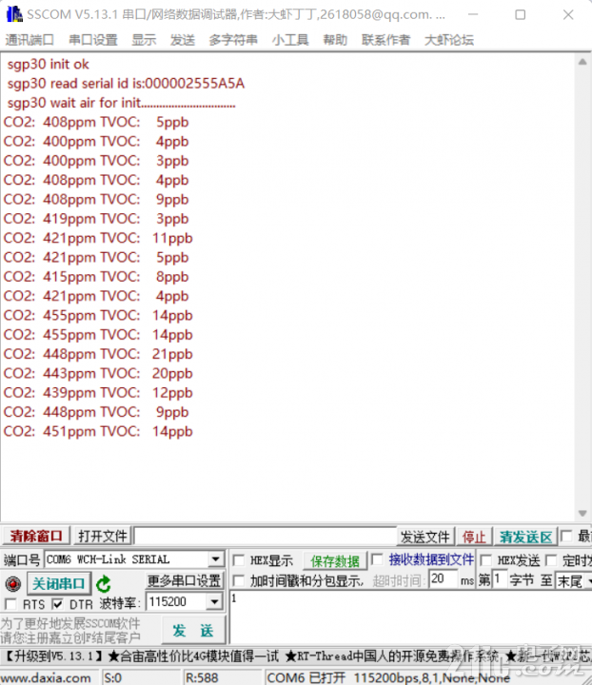Click the reading 'CO2: 415ppm TVOC: 8ppb'
The height and width of the screenshot is (685, 592).
96,277
